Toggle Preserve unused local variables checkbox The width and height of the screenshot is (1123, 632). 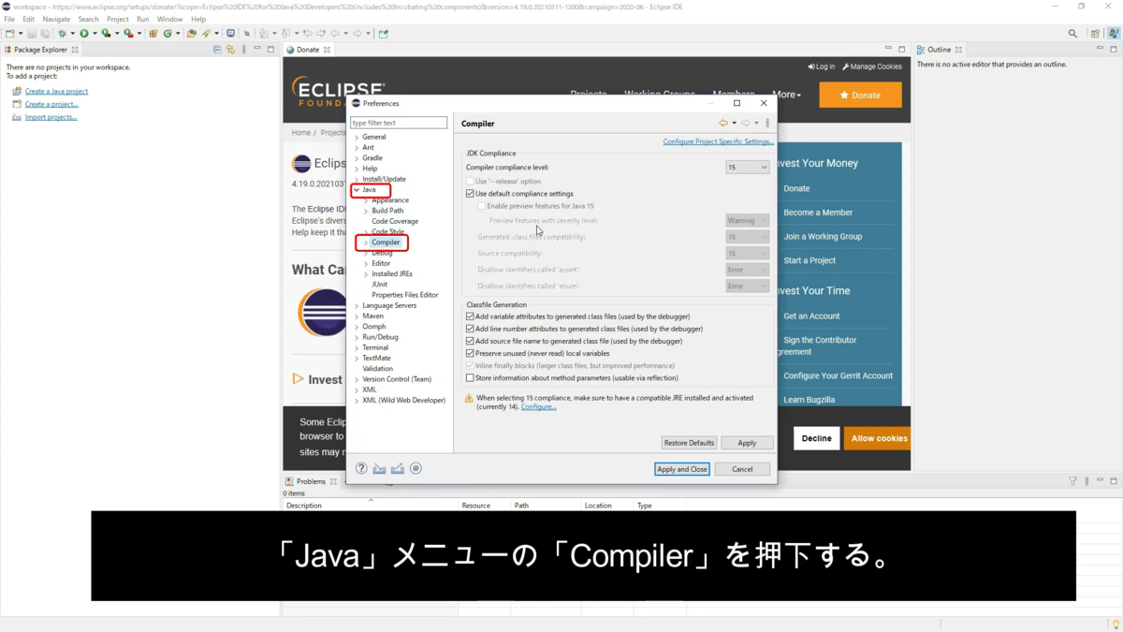[x=470, y=353]
